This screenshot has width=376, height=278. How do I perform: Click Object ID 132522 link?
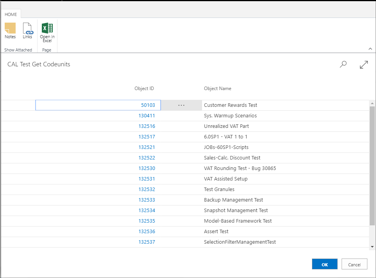click(x=147, y=158)
